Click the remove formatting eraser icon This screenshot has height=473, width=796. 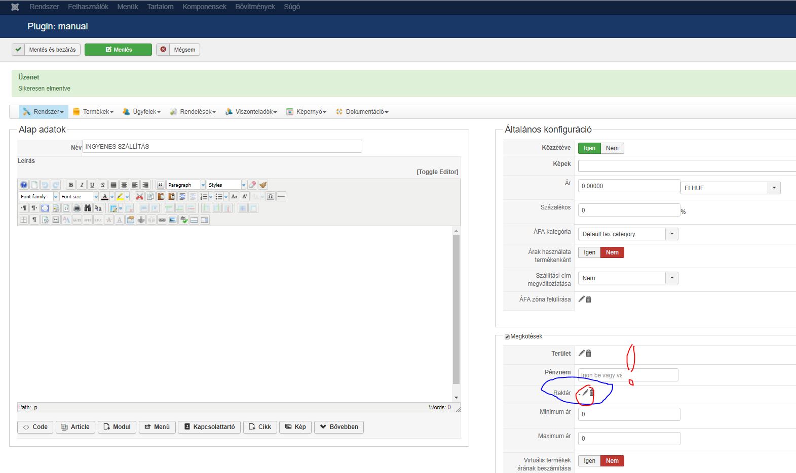click(x=252, y=185)
